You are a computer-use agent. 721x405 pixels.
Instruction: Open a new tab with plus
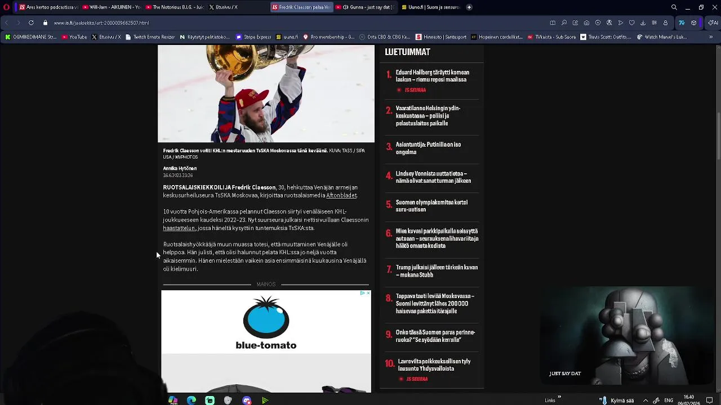pos(469,7)
